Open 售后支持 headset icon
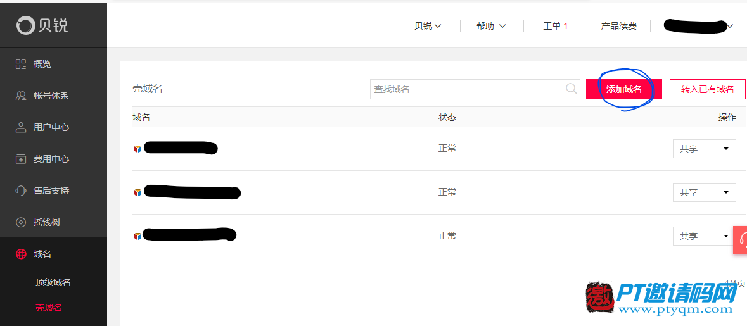Screen dimensions: 747x326 [21, 191]
